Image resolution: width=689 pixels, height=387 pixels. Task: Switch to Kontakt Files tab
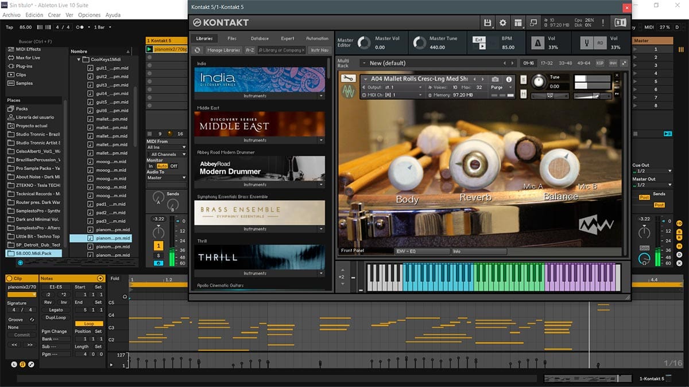[x=232, y=38]
